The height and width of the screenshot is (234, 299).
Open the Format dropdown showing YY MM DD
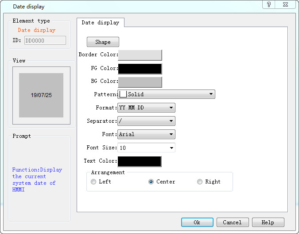[x=146, y=108]
